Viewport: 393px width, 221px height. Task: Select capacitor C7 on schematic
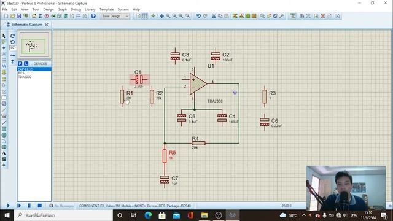[165, 180]
